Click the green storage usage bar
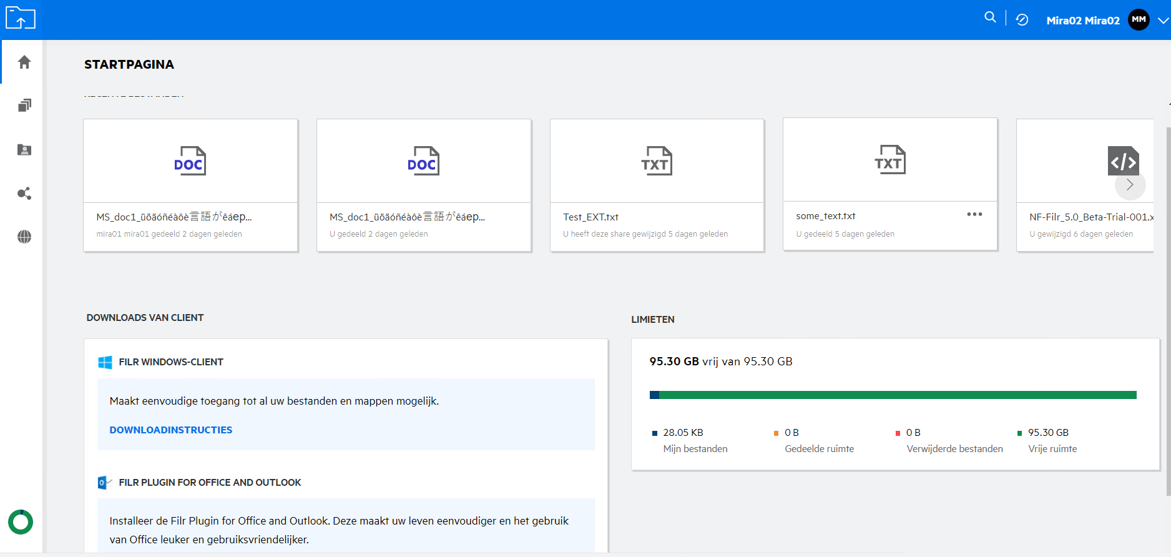 896,395
